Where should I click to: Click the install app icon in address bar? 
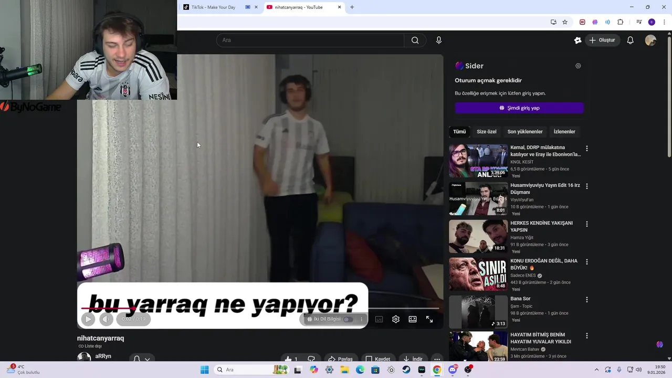pyautogui.click(x=553, y=22)
